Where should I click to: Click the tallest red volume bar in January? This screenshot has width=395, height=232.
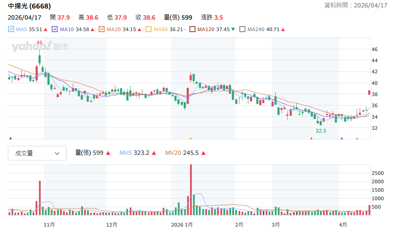[191, 190]
